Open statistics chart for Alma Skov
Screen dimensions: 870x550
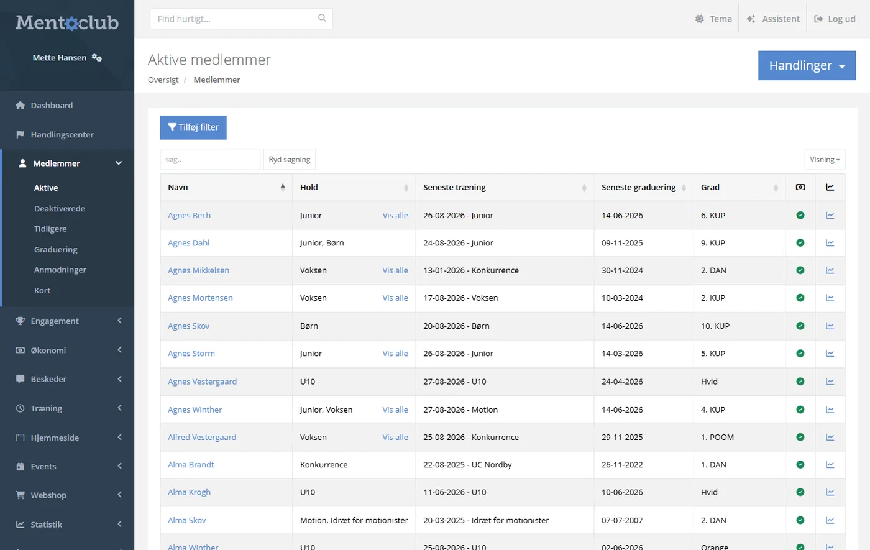click(830, 520)
